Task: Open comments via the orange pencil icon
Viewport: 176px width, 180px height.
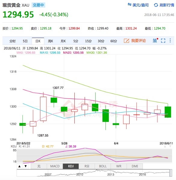Action: point(127,41)
